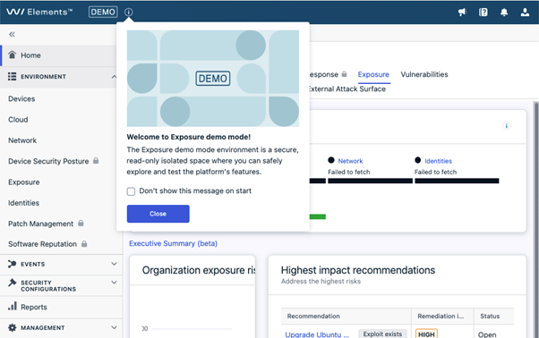Collapse the ENVIRONMENT section
Screen dimensions: 539x338
114,77
